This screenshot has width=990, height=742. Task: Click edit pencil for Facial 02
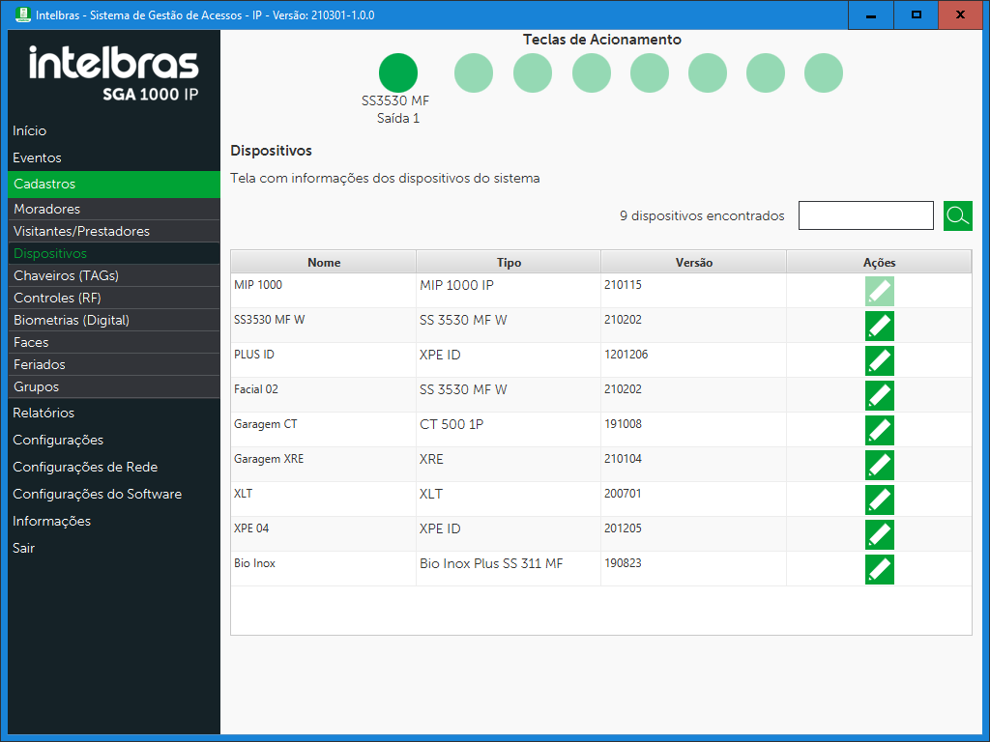tap(879, 396)
